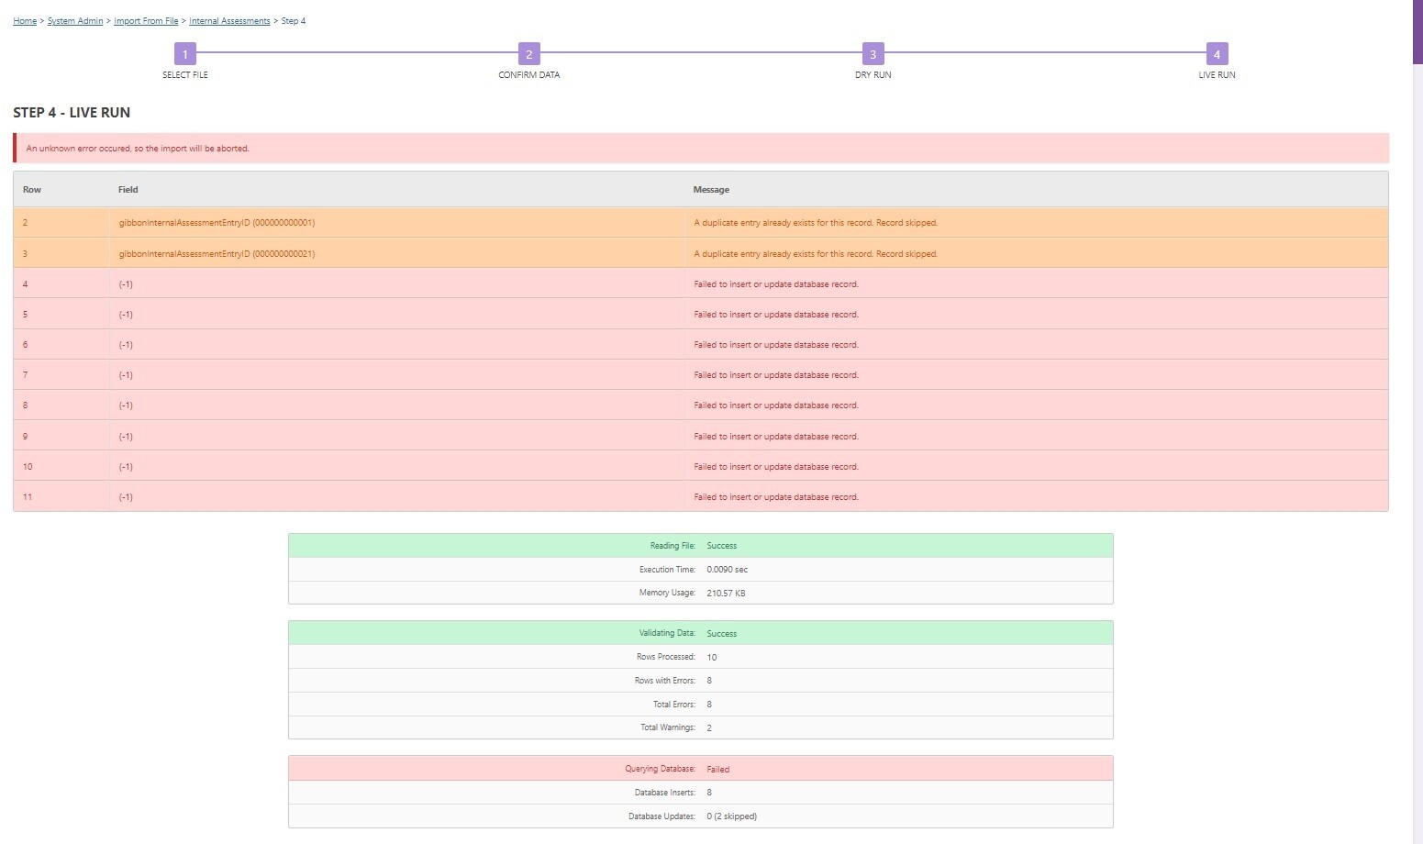Click the Reading File Success status row

coord(701,546)
